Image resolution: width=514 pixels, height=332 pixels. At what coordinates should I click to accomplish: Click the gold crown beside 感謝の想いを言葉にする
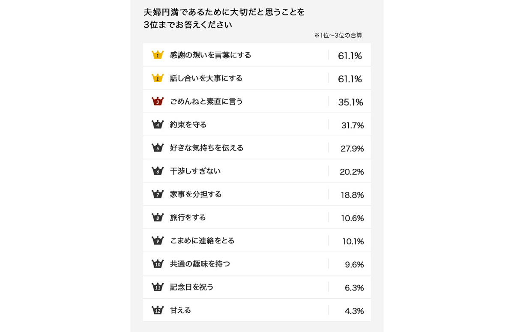tap(158, 55)
